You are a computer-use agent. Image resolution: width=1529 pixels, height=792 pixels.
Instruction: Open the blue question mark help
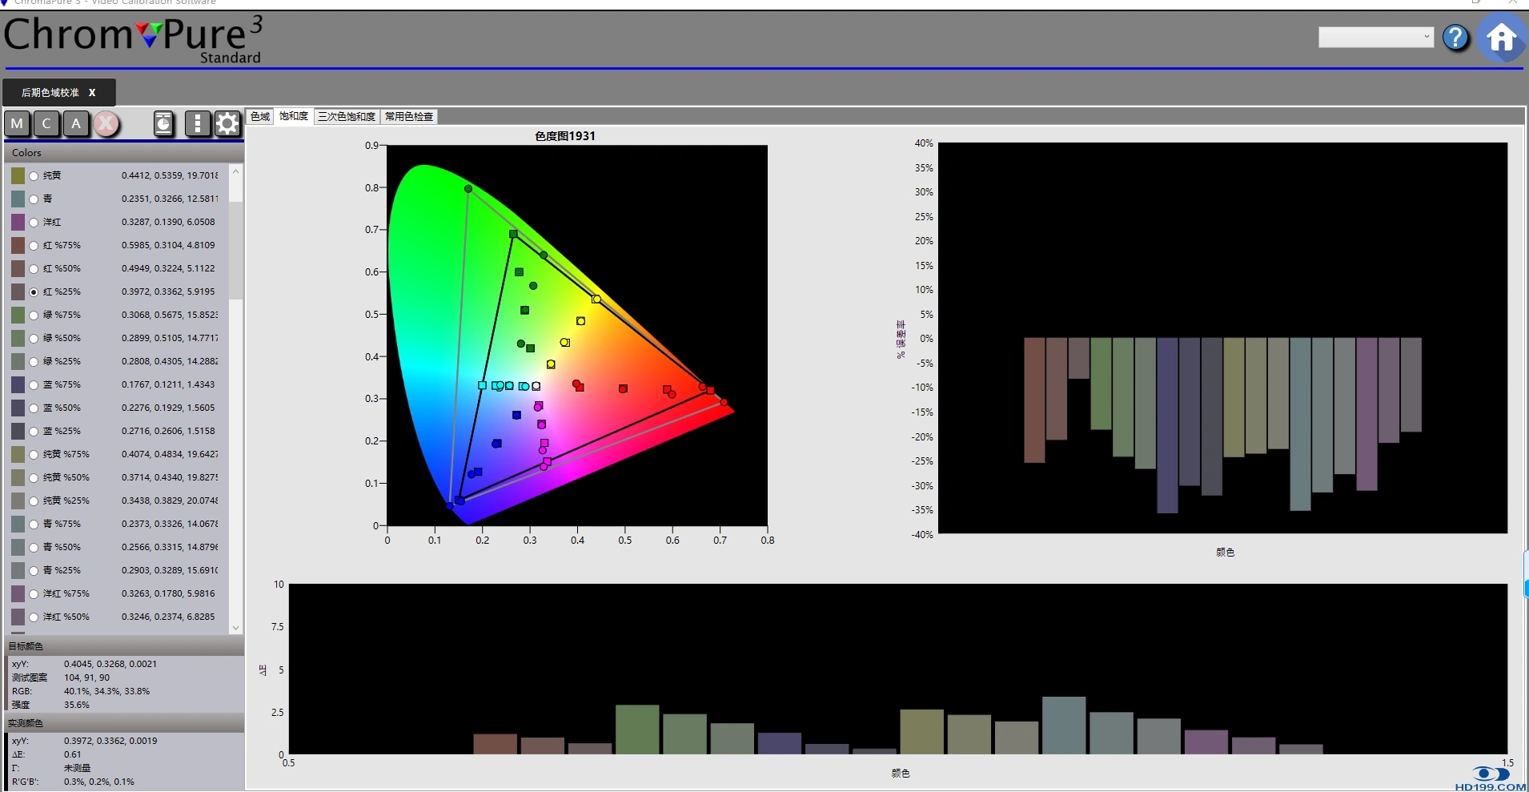[x=1456, y=37]
